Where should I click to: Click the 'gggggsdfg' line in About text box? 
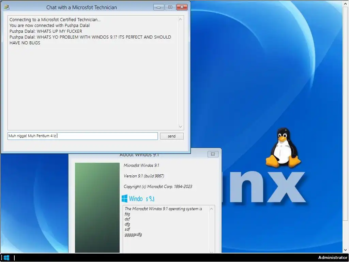(133, 234)
